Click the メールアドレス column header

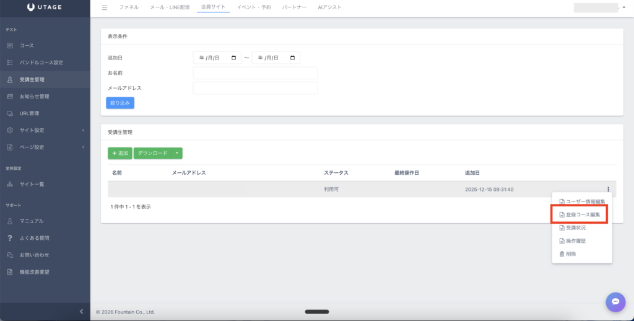[189, 173]
